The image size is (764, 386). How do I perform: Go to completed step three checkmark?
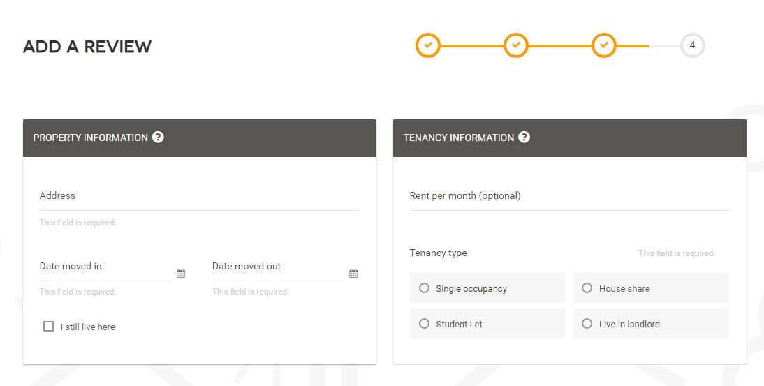coord(604,45)
